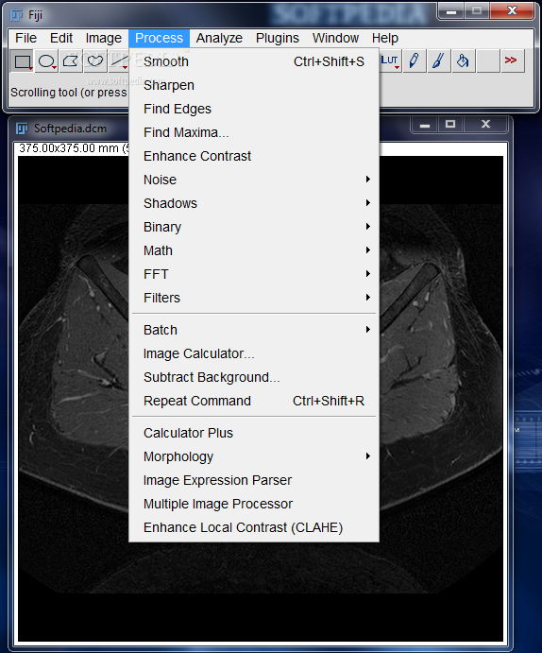Select the Straight Line tool
Viewport: 542px width, 653px height.
coord(119,61)
